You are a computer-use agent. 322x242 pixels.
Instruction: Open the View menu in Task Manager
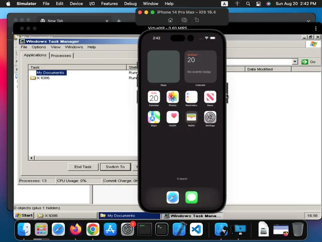56,47
